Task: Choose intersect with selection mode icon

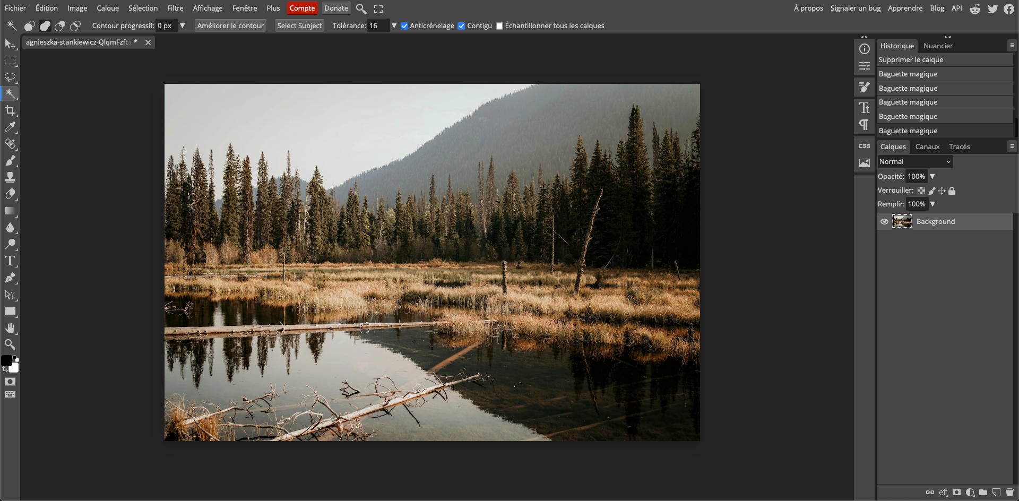Action: tap(75, 25)
